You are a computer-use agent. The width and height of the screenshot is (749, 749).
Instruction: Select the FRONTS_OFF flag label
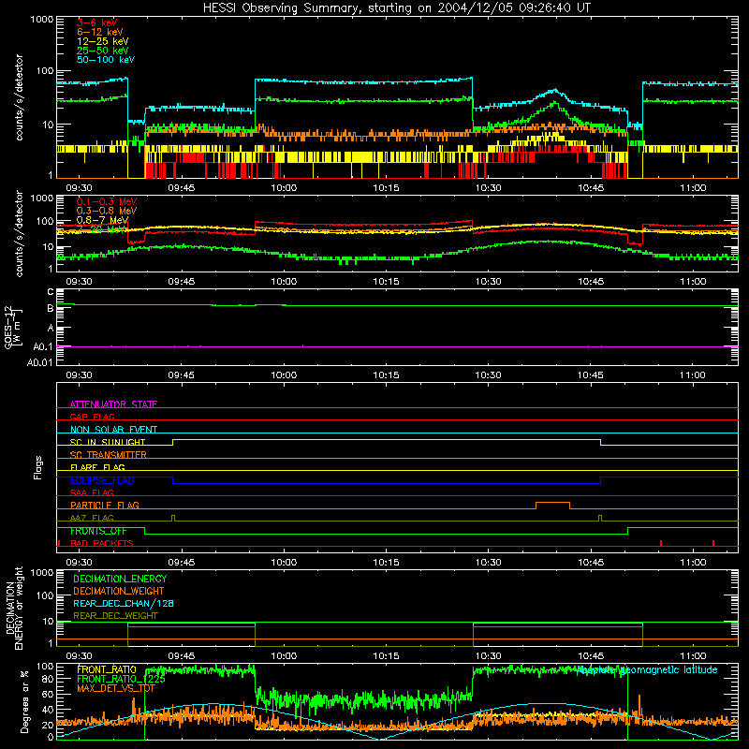click(98, 531)
